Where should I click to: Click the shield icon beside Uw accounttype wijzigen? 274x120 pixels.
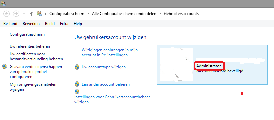pos(77,67)
